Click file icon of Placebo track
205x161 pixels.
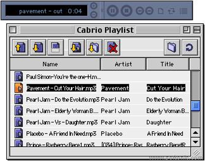click(19, 133)
